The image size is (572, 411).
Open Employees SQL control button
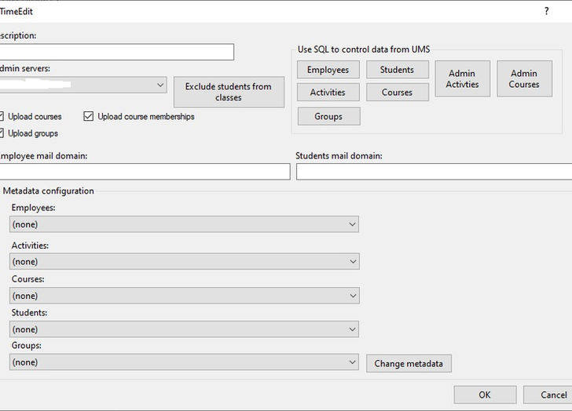point(328,70)
